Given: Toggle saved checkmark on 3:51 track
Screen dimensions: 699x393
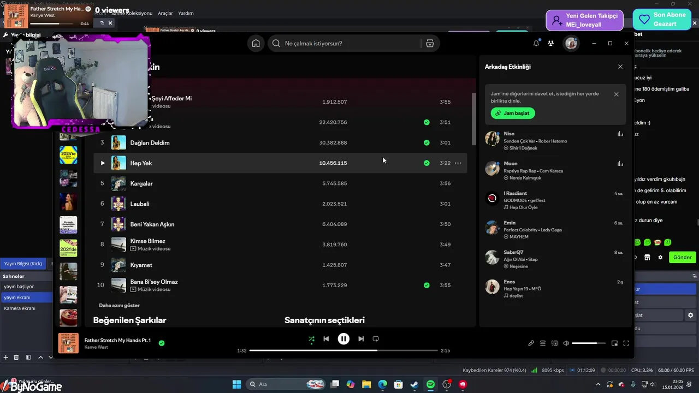Looking at the screenshot, I should (x=426, y=122).
